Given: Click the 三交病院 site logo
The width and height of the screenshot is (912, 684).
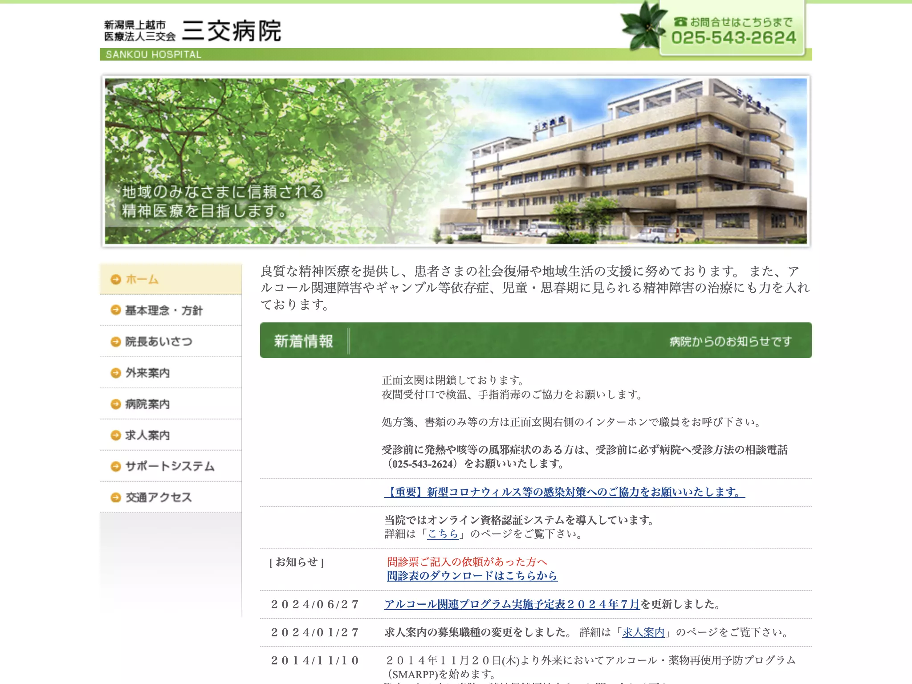Looking at the screenshot, I should [x=192, y=30].
